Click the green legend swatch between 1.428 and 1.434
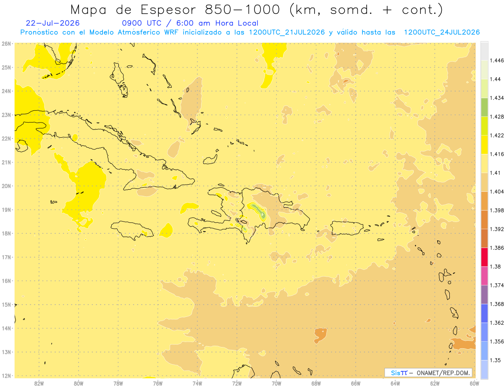504x389 pixels. (484, 107)
